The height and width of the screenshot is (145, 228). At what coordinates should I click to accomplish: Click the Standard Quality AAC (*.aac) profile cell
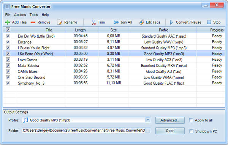click(x=164, y=36)
